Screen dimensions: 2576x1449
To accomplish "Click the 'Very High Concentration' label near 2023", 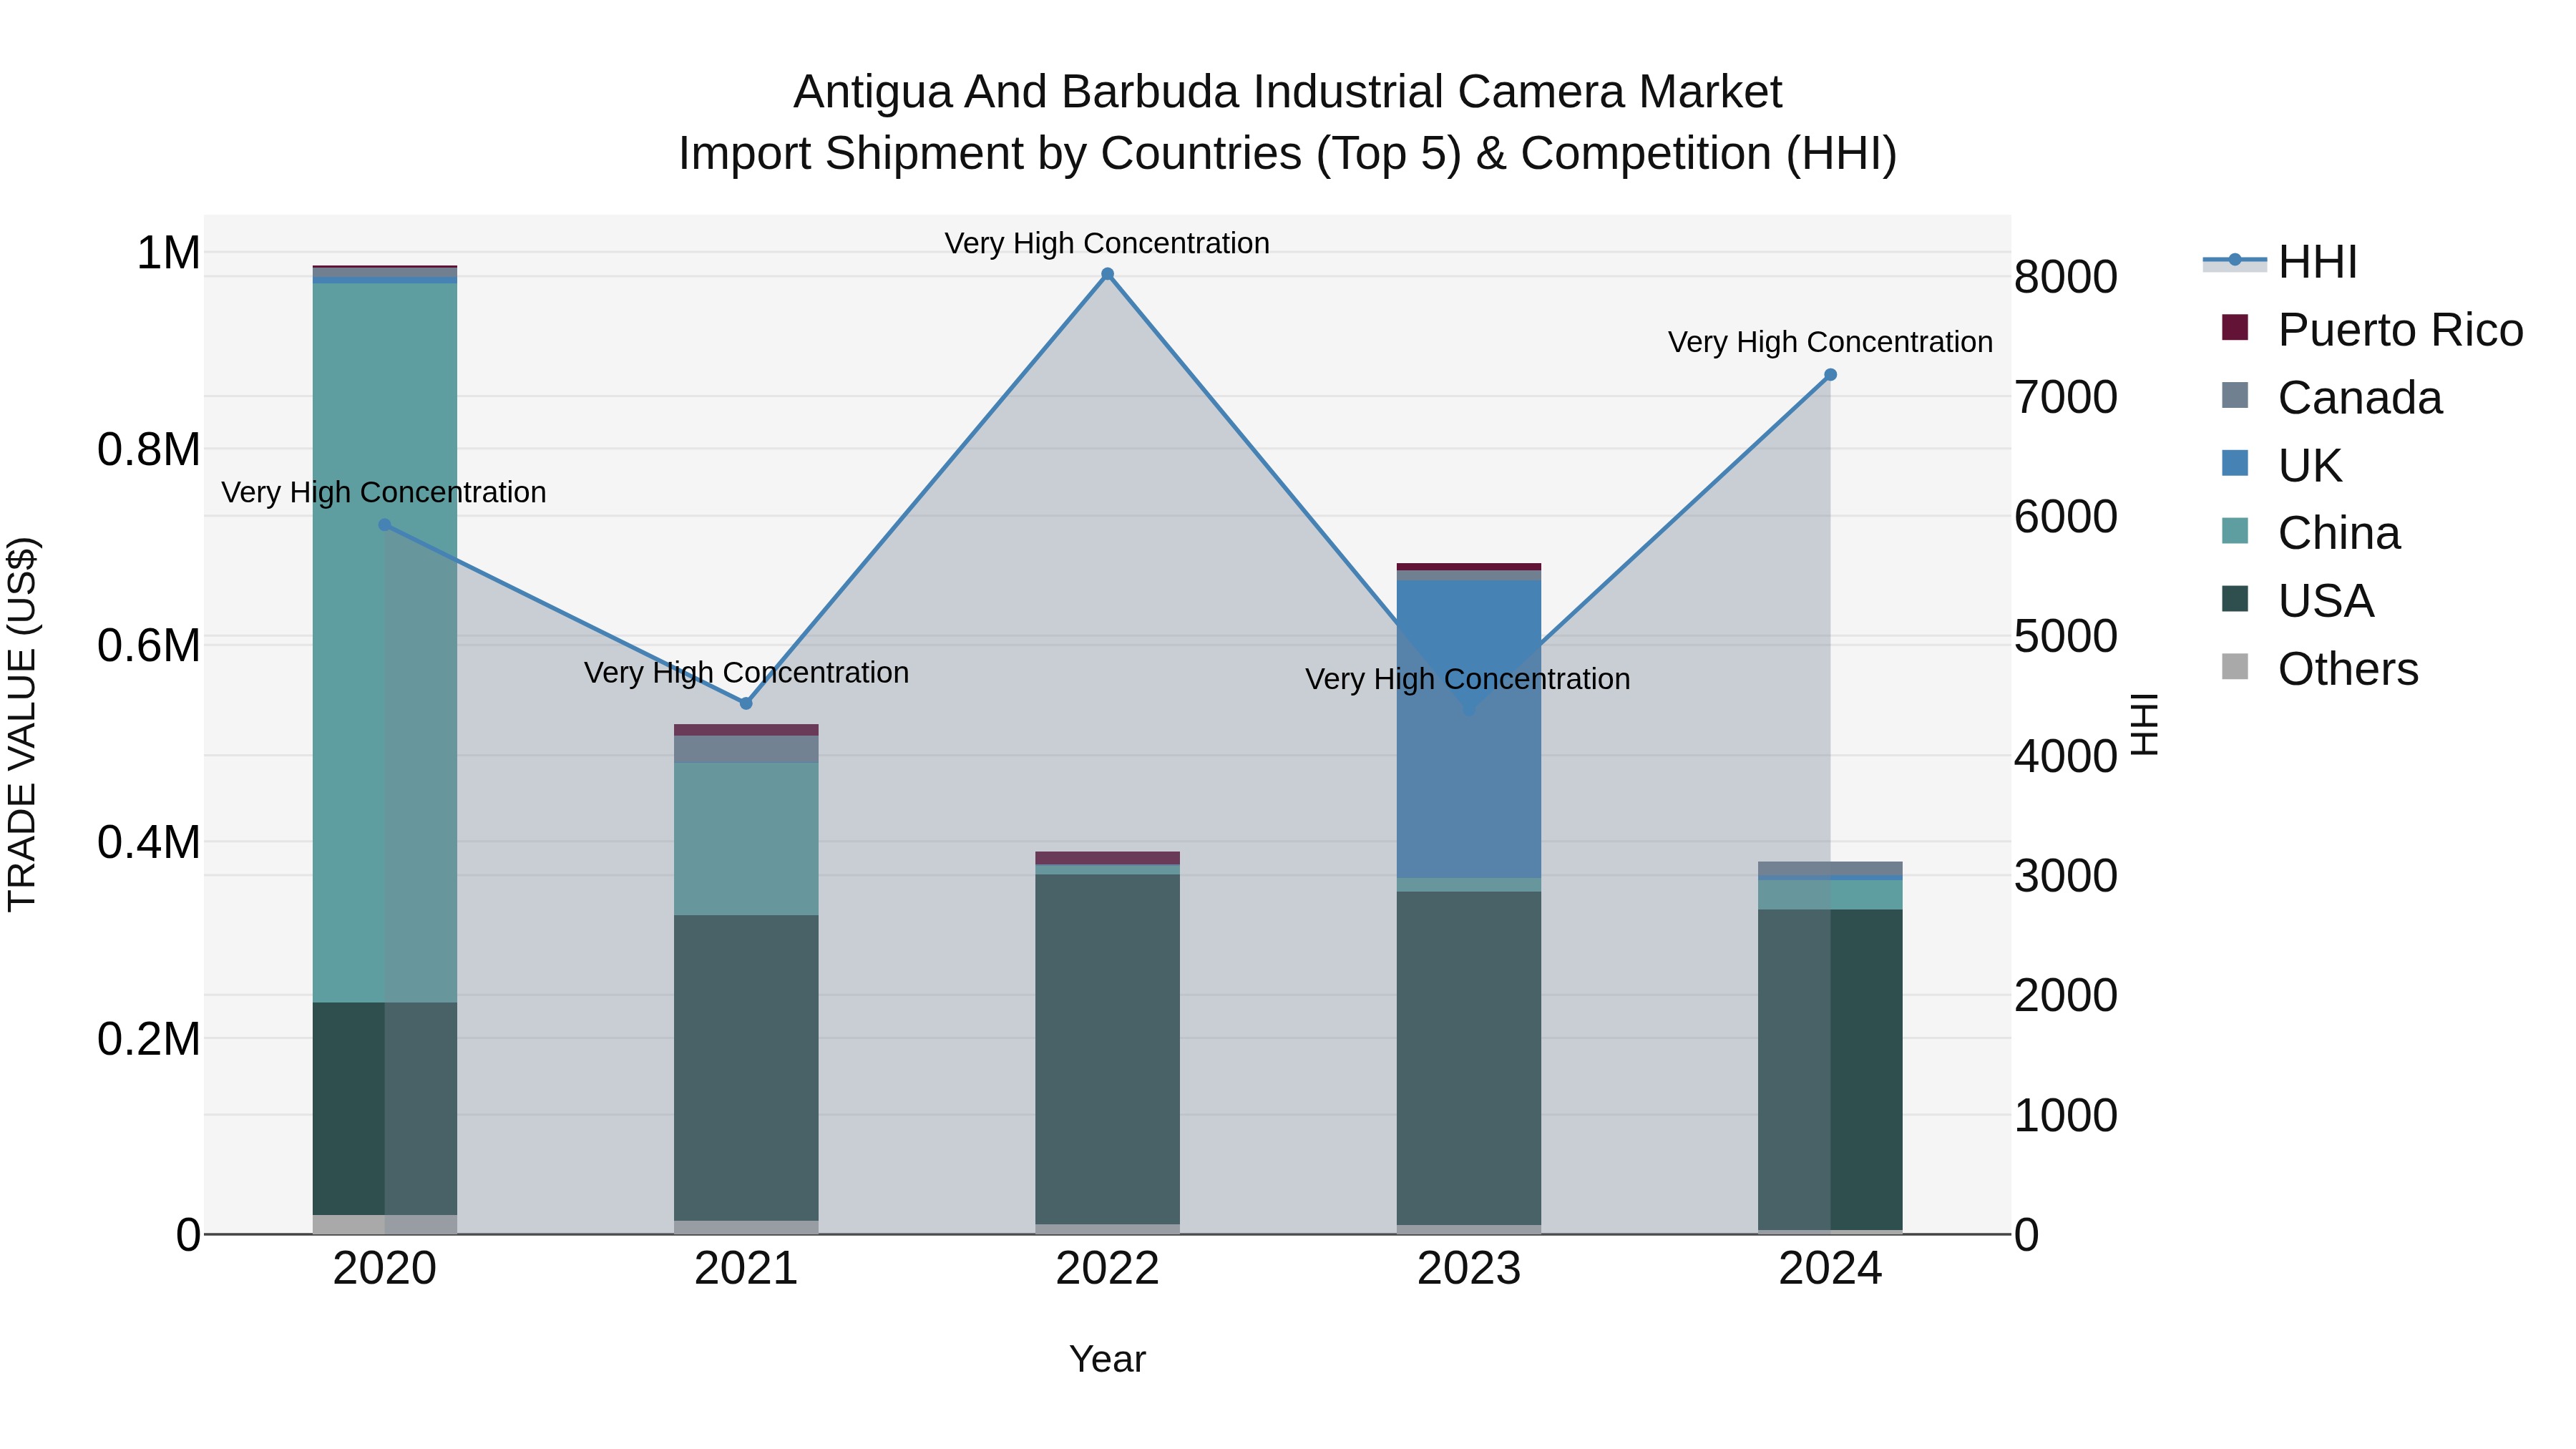I will tap(1468, 679).
